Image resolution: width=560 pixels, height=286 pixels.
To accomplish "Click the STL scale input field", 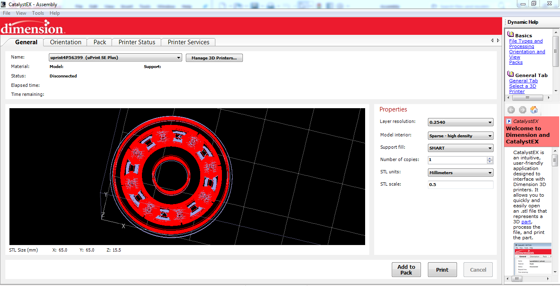I will pyautogui.click(x=460, y=184).
